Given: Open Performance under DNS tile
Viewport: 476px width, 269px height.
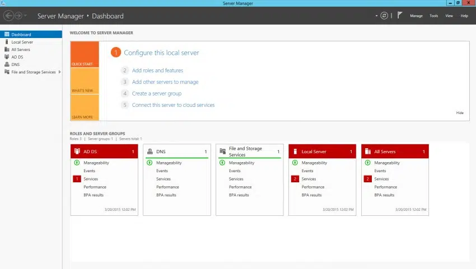Looking at the screenshot, I should coord(167,187).
